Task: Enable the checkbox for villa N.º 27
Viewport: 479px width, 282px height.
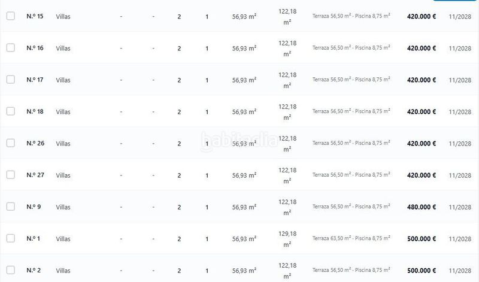Action: [11, 175]
